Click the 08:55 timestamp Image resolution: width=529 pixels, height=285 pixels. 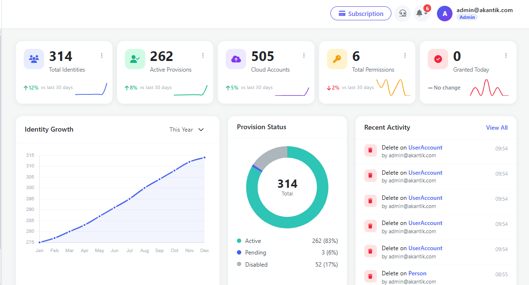tap(501, 274)
